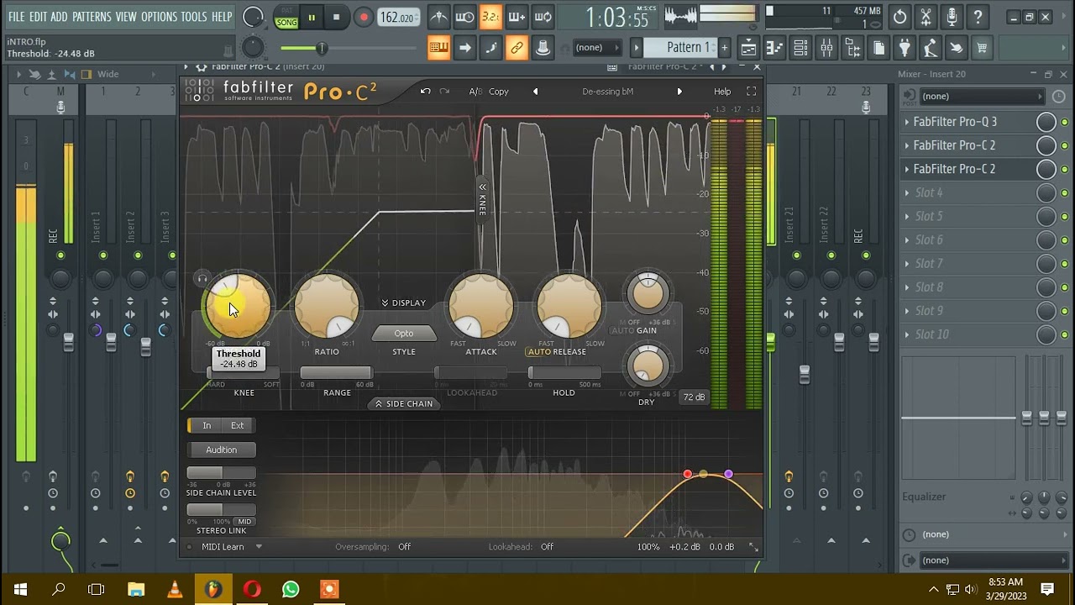This screenshot has height=605, width=1075.
Task: Select the next Pro-C 2 preset arrow
Action: click(679, 91)
